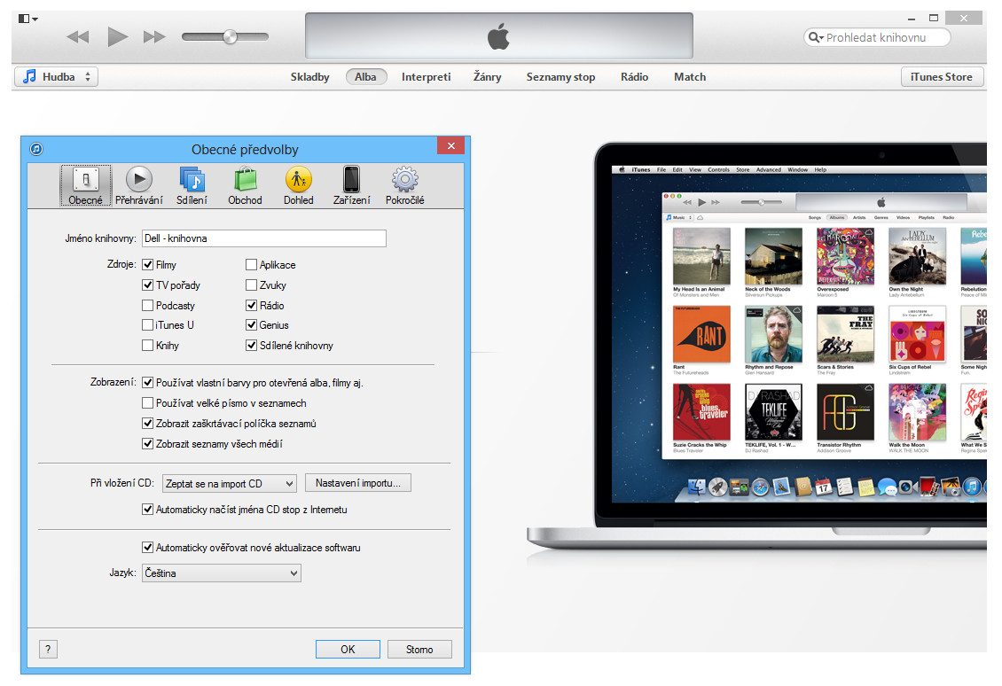Toggle showing list checkboxes option
1002x686 pixels.
(x=147, y=424)
